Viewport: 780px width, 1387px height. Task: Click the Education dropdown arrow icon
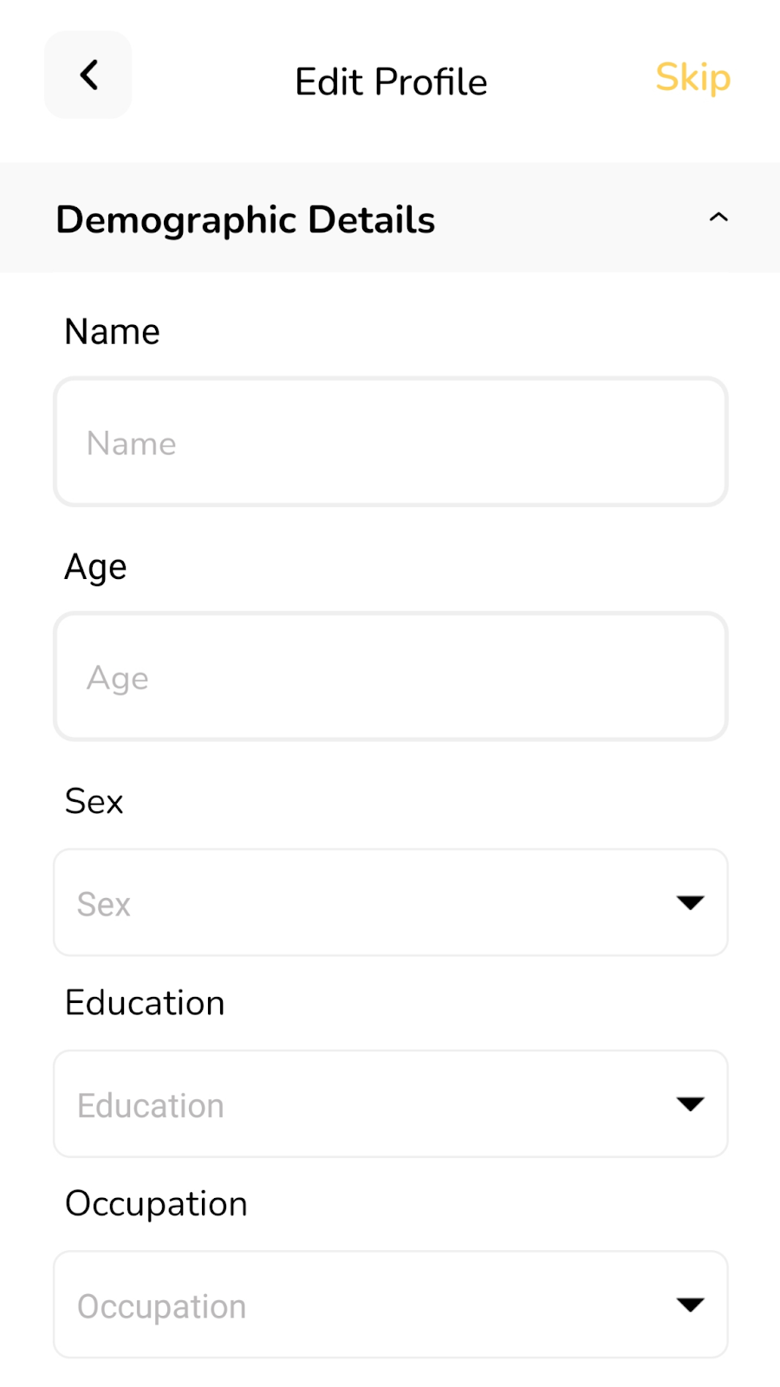[690, 1104]
